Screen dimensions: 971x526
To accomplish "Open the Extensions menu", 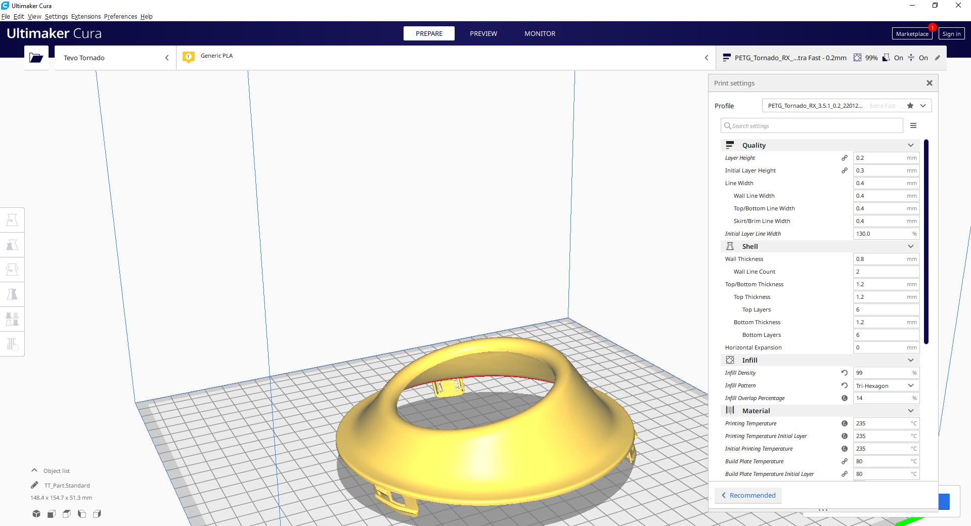I will (x=86, y=16).
